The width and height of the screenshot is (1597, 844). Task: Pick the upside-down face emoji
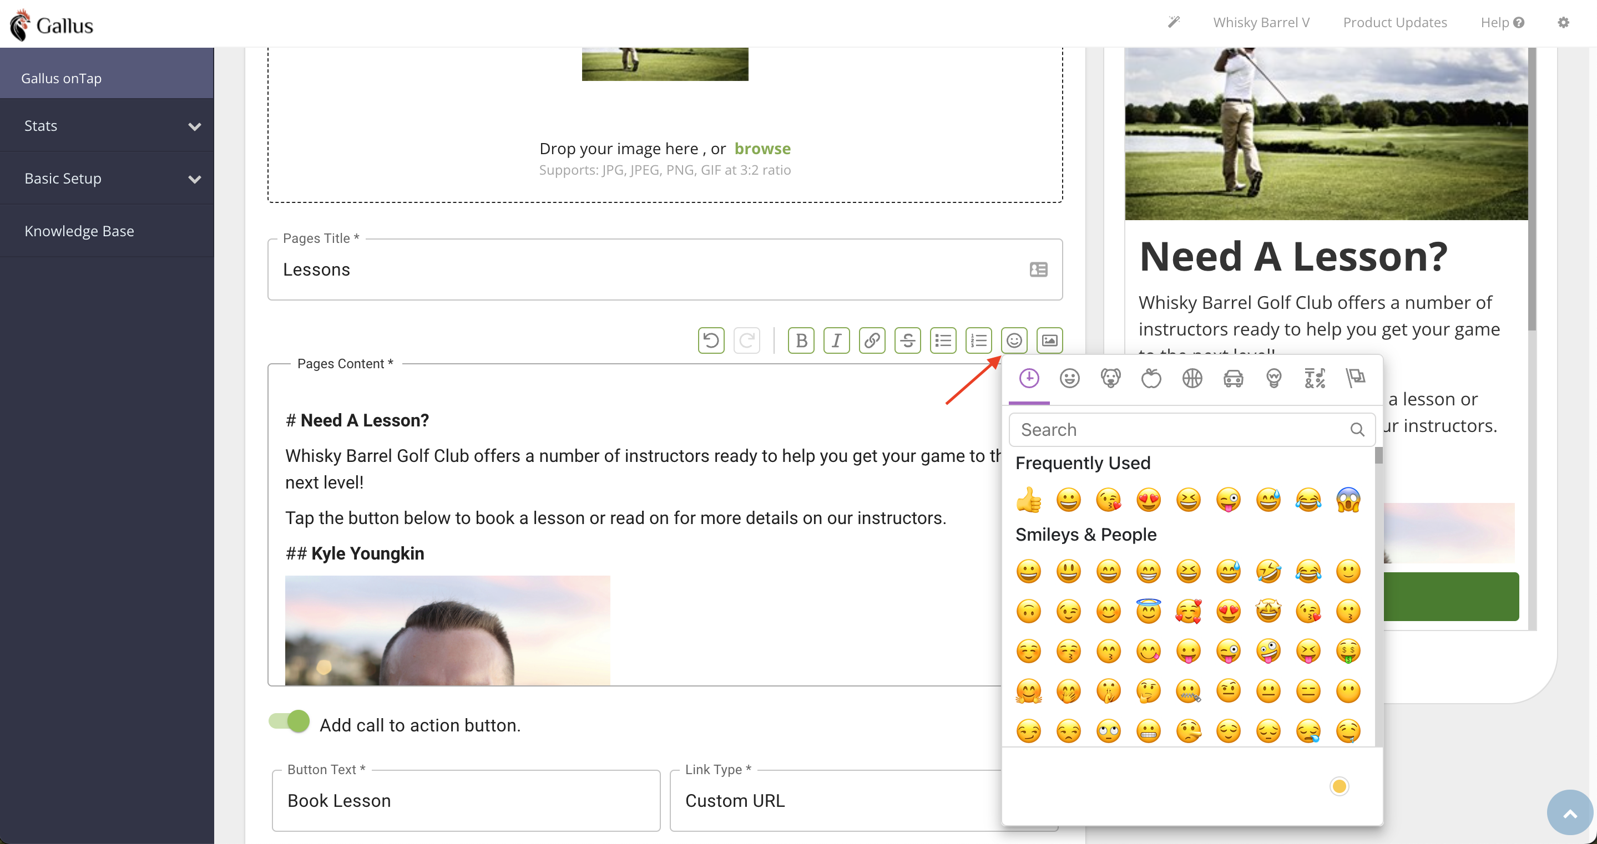(x=1028, y=611)
